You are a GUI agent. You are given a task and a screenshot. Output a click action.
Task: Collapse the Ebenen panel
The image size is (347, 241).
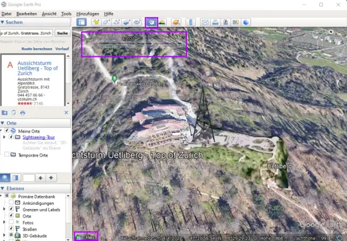point(3,187)
